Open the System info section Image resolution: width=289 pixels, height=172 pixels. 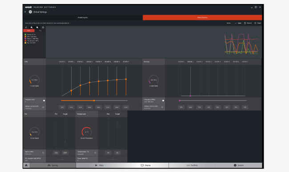pyautogui.click(x=239, y=165)
